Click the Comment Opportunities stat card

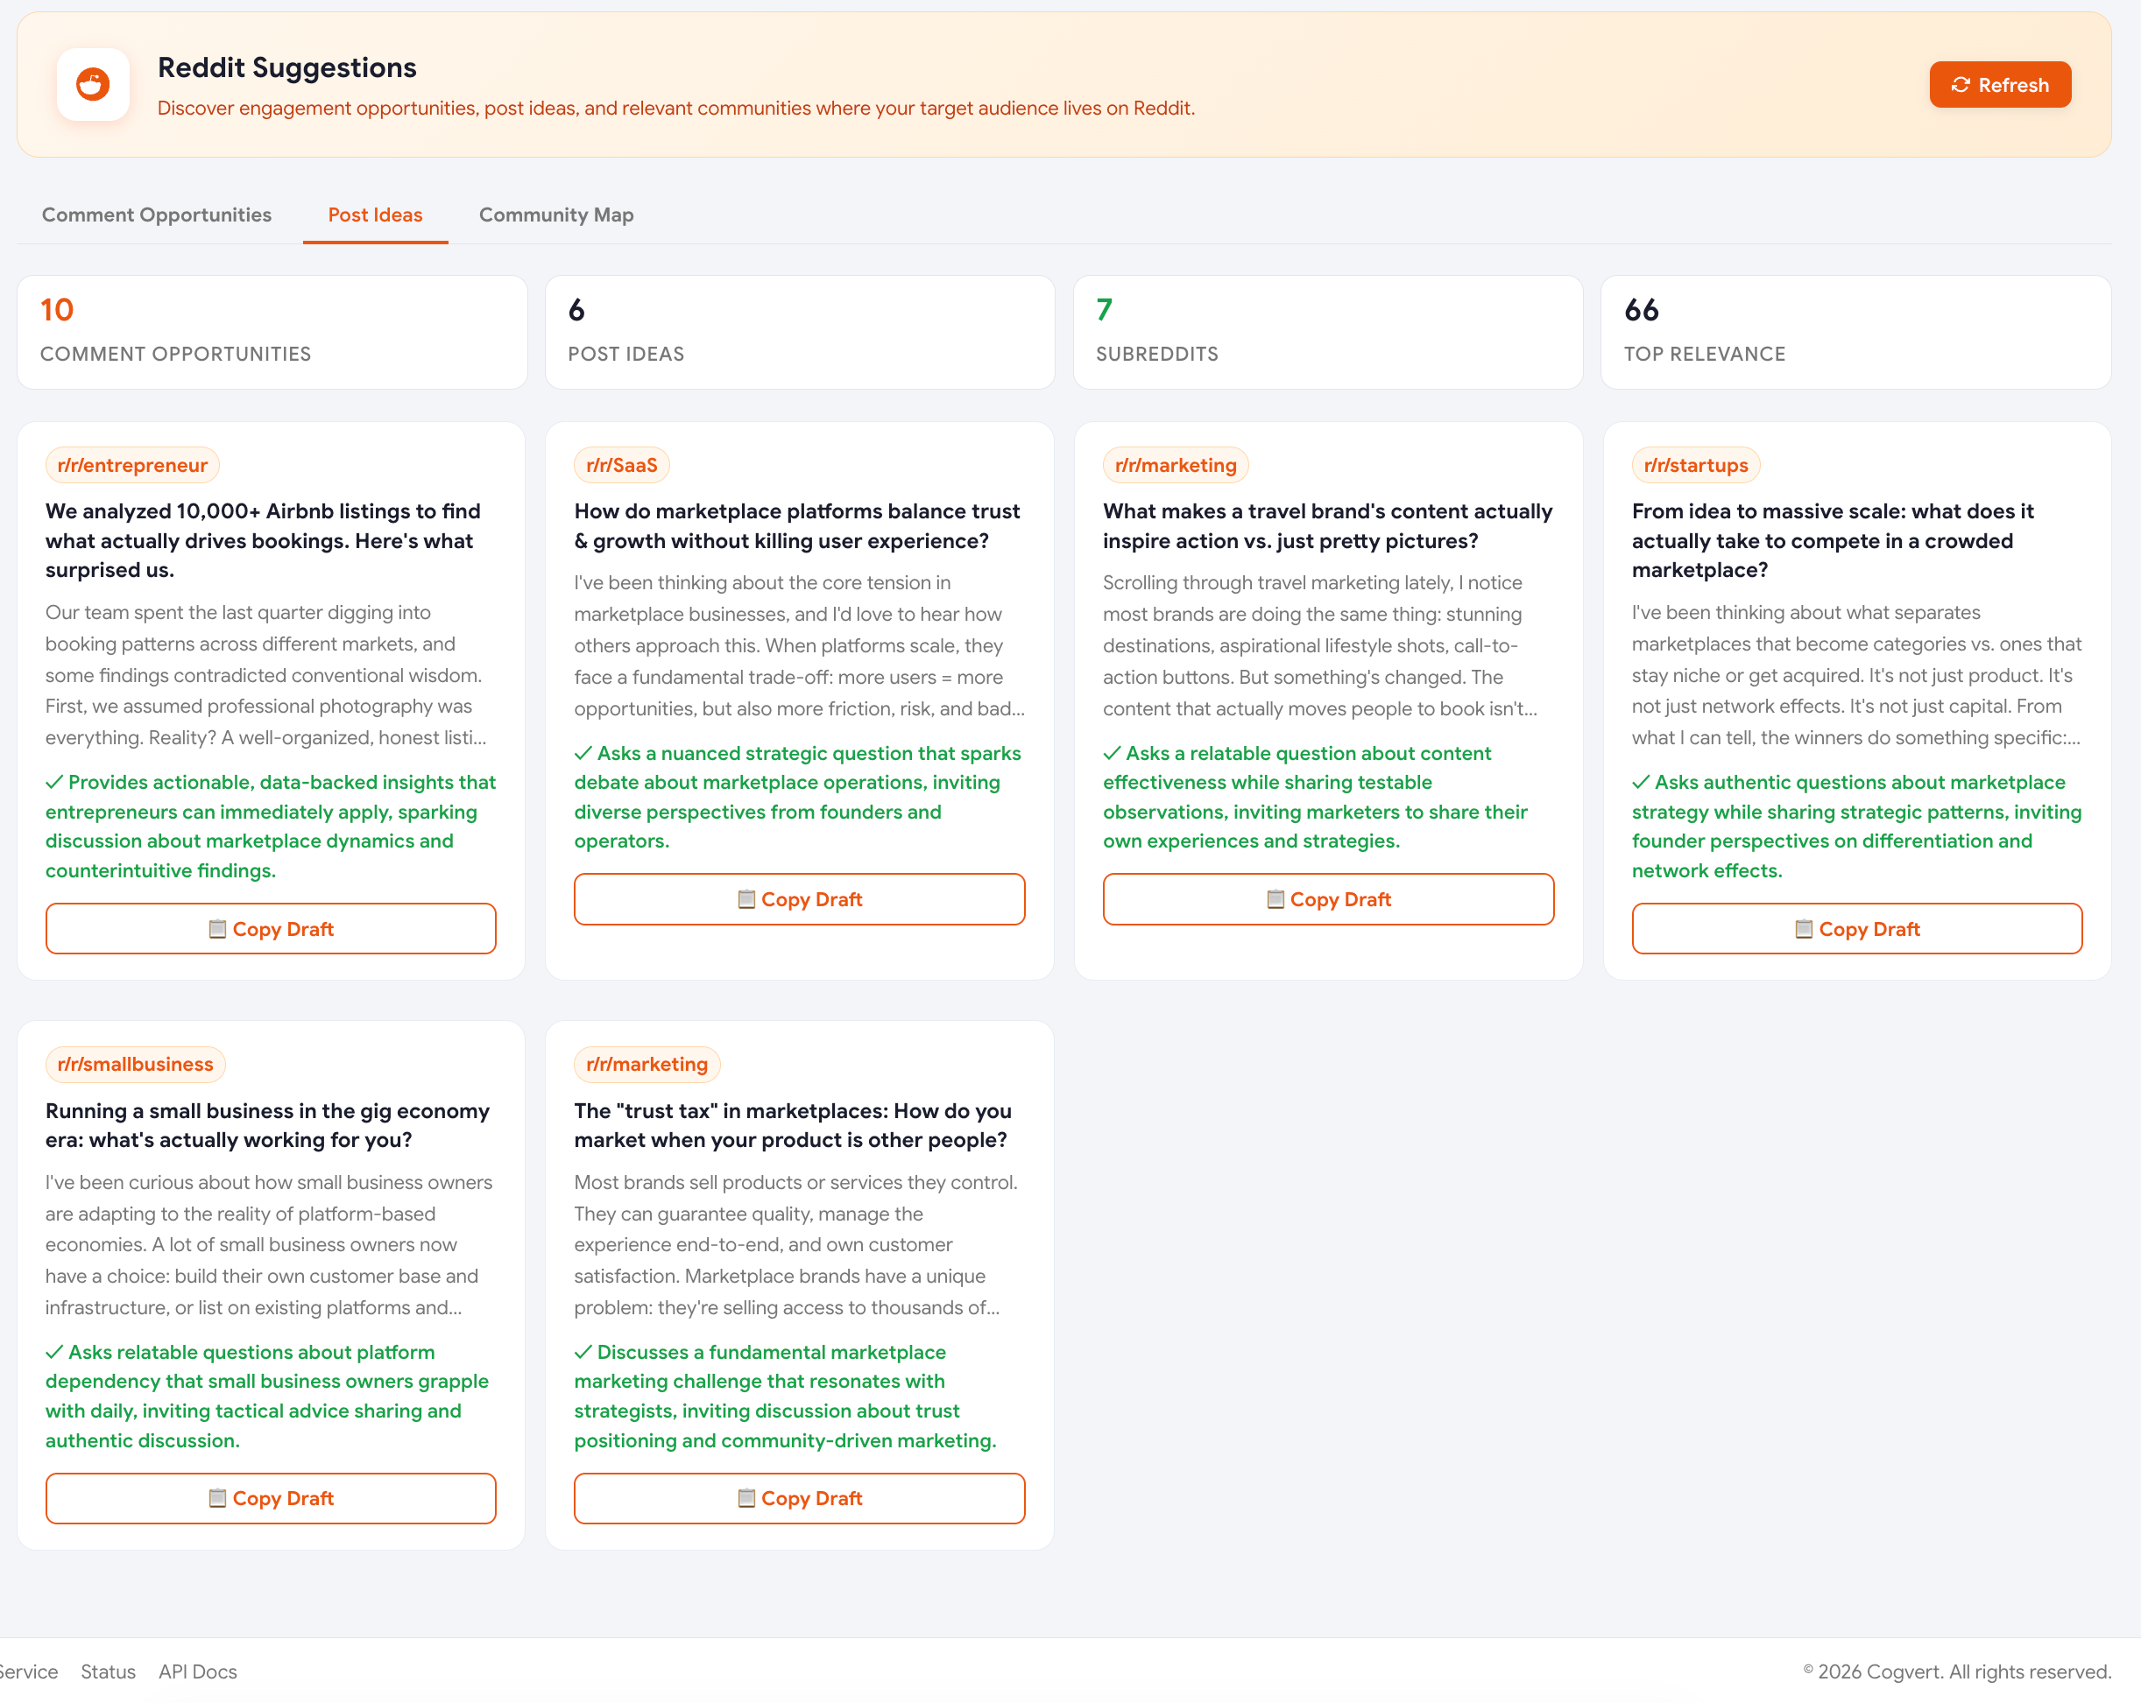point(272,333)
